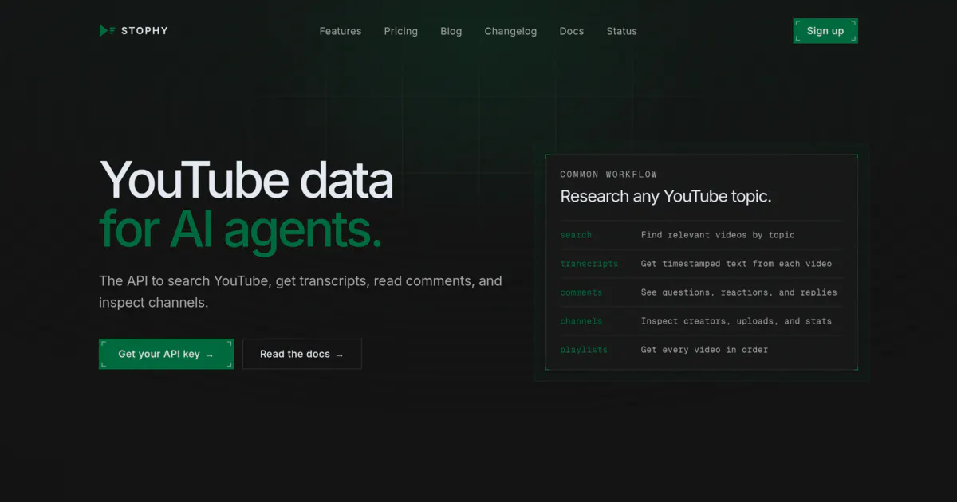Select the search workflow row label
The image size is (957, 502).
click(x=576, y=235)
